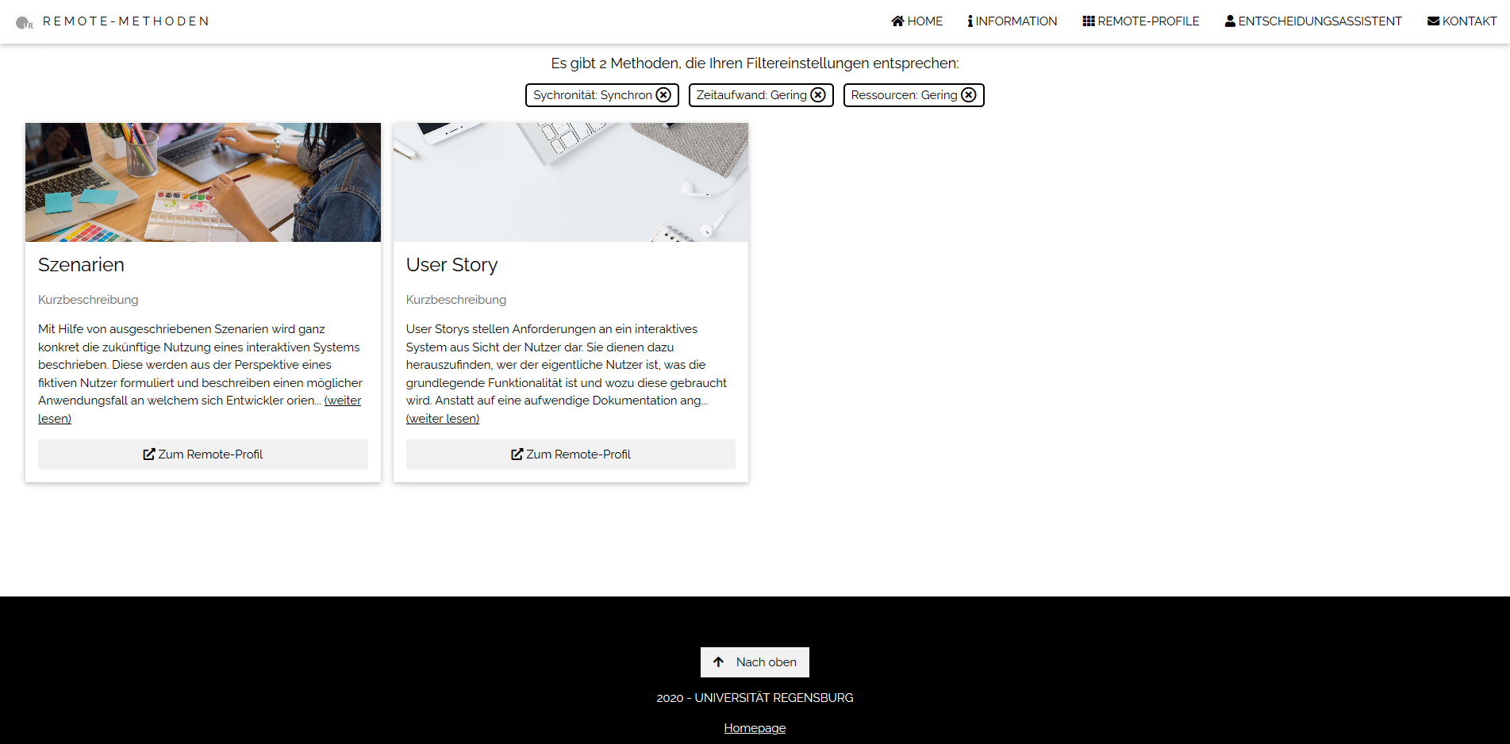Click the up-arrow icon in Nach oben

tap(718, 662)
